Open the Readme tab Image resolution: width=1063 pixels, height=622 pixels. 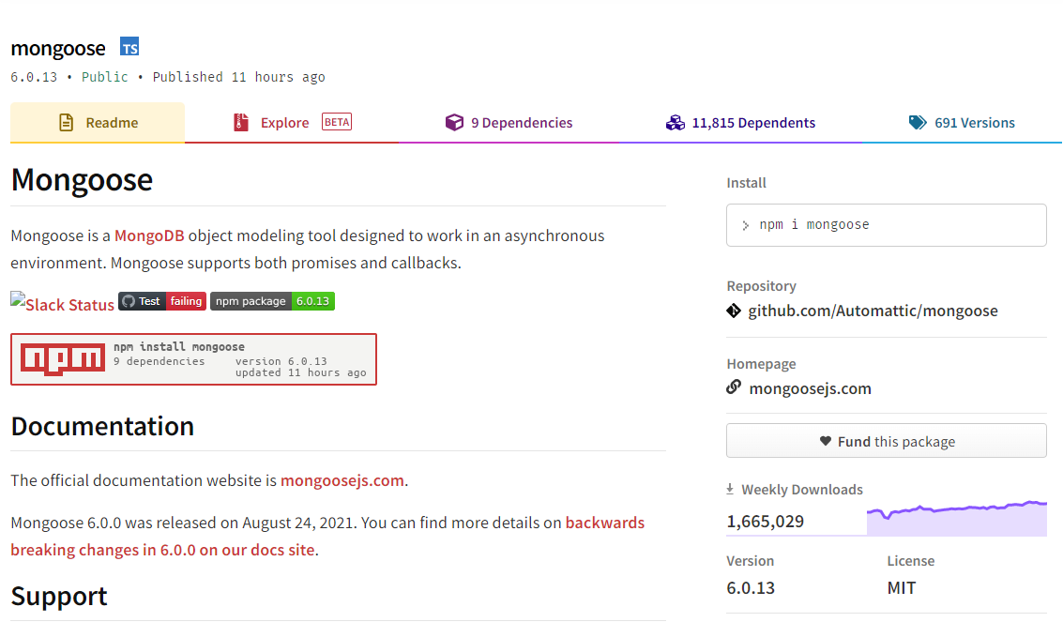pos(98,123)
